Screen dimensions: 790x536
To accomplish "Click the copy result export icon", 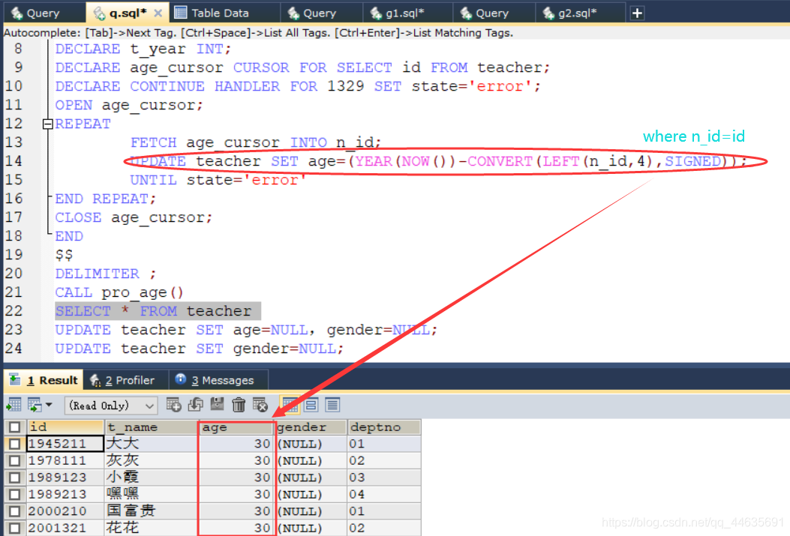I will coord(35,405).
